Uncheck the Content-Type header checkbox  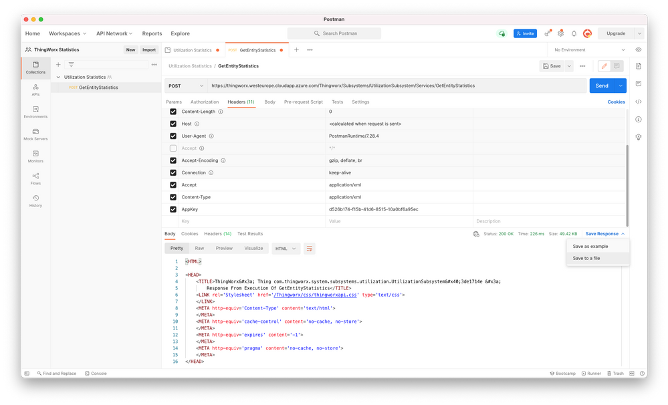(173, 197)
